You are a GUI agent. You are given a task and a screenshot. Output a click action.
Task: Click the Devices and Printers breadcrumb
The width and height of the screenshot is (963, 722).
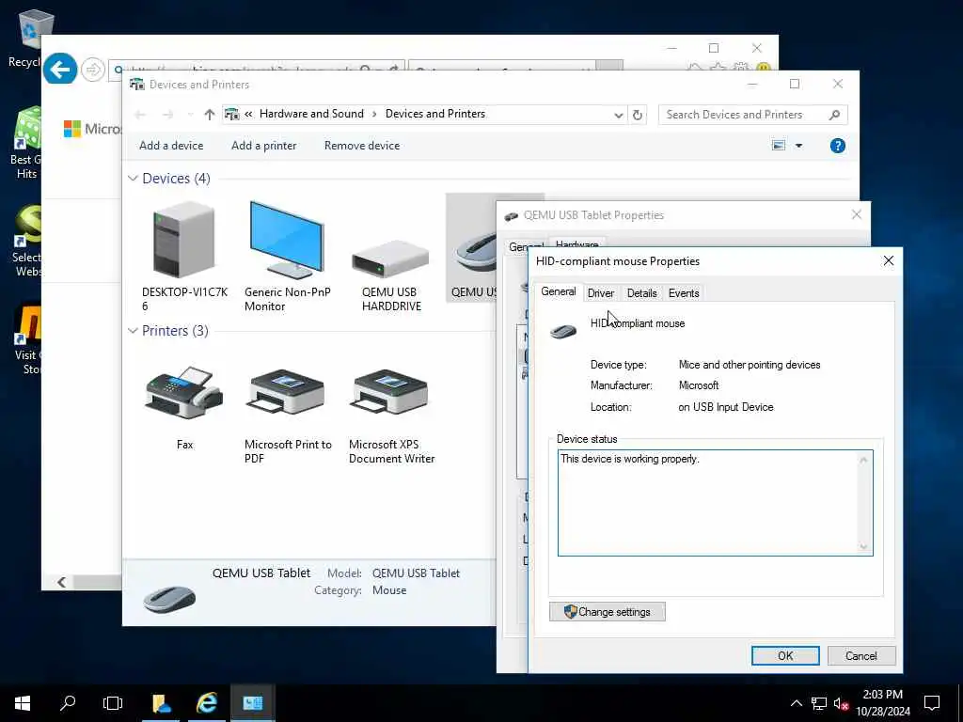point(435,114)
